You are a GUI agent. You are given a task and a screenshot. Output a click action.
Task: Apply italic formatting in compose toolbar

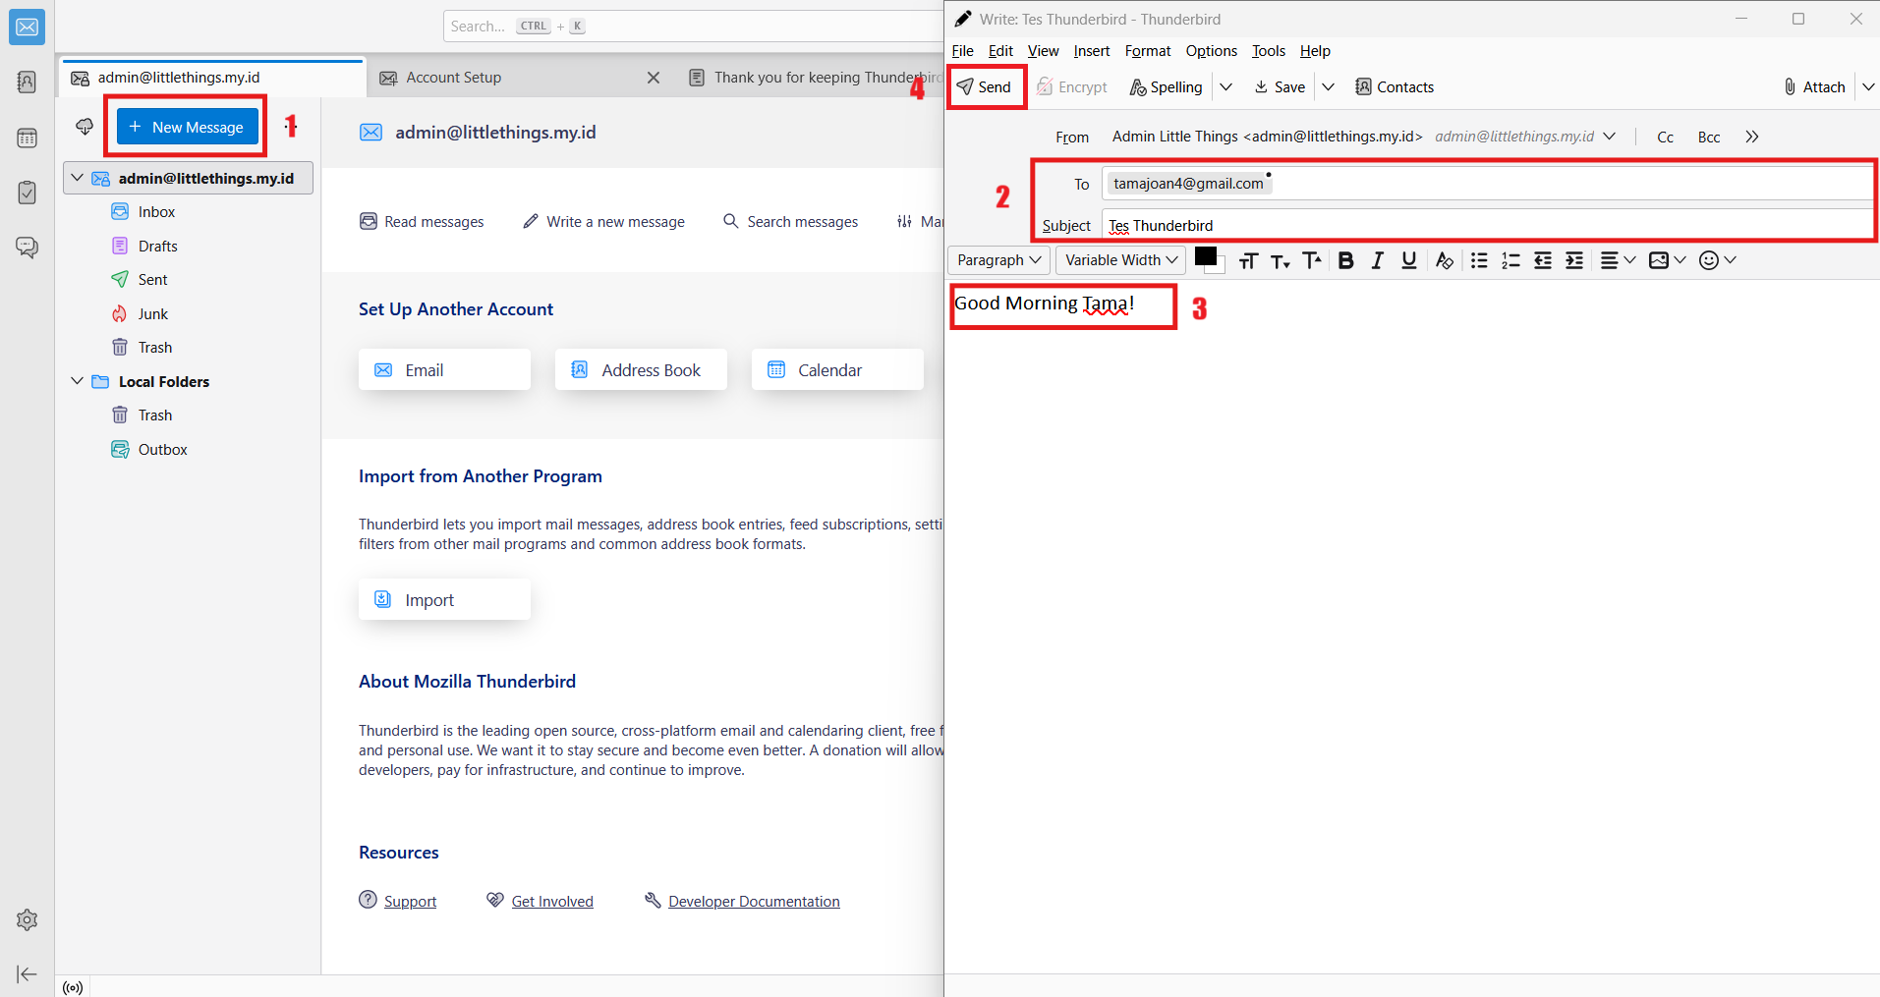coord(1378,260)
